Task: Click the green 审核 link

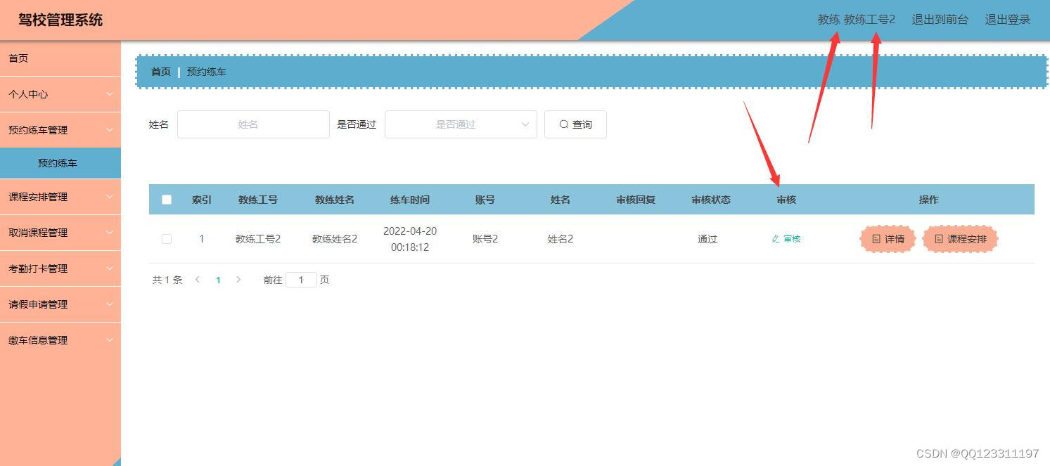Action: pyautogui.click(x=786, y=239)
